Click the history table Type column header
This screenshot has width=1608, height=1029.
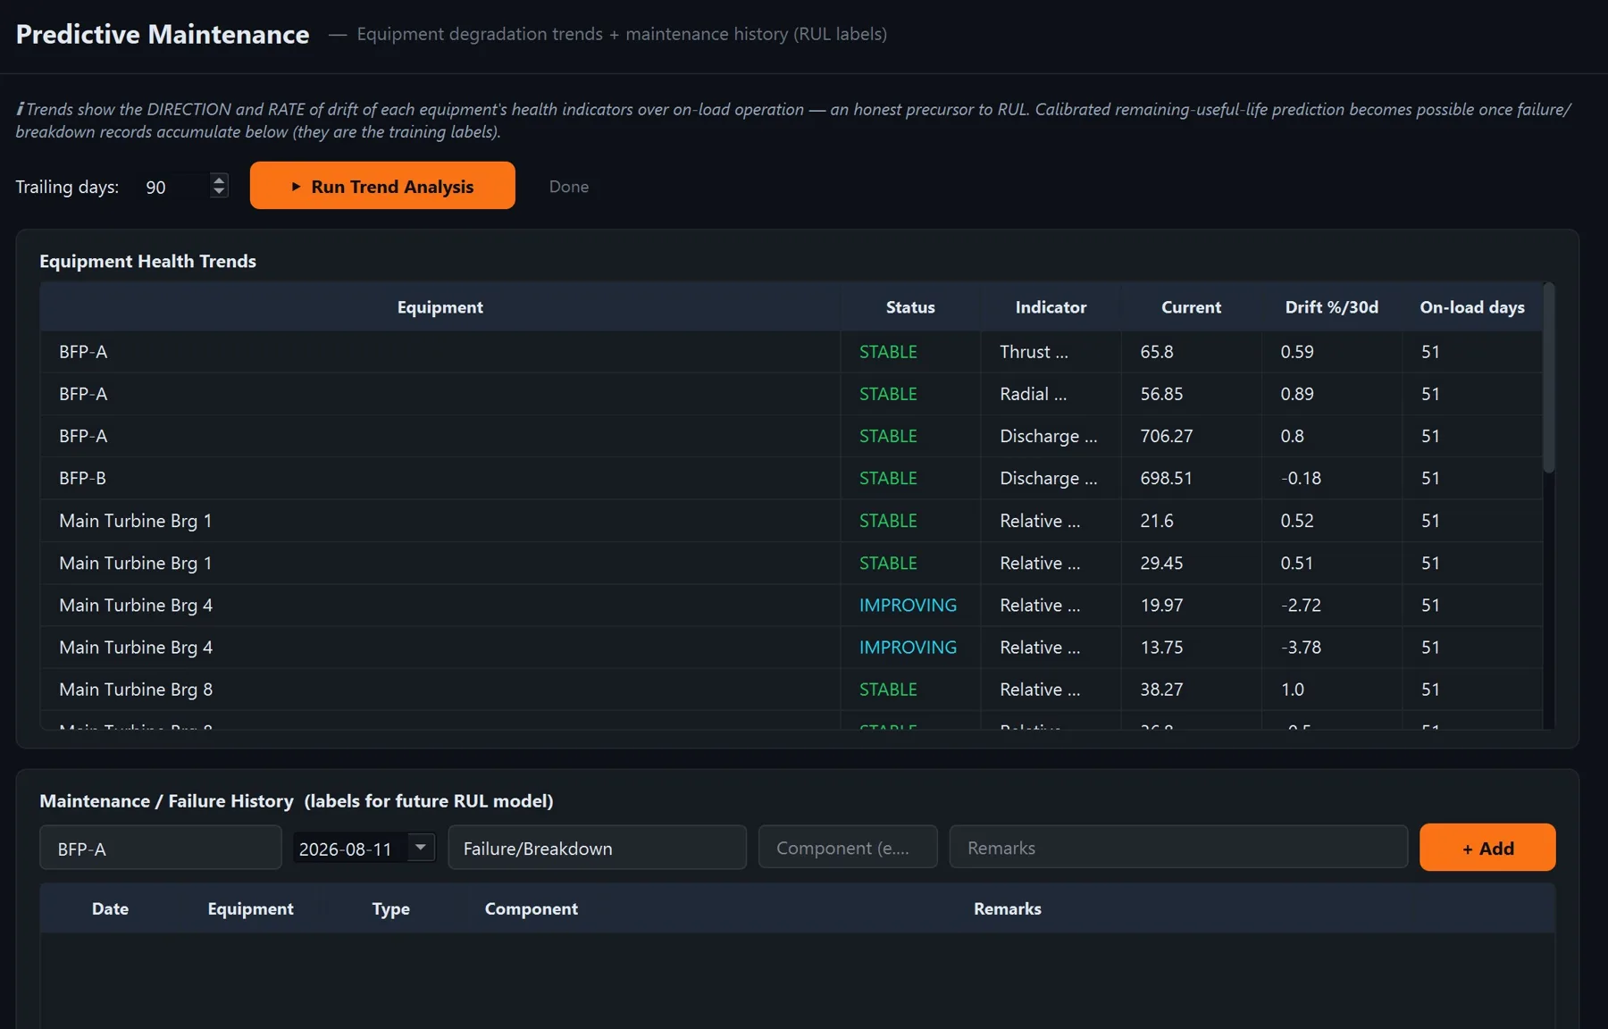390,908
